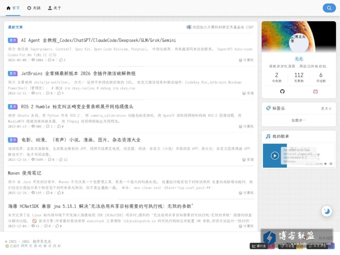Open the 电影、动漫、小说 资源大全 article
The image size is (340, 255).
[81, 140]
